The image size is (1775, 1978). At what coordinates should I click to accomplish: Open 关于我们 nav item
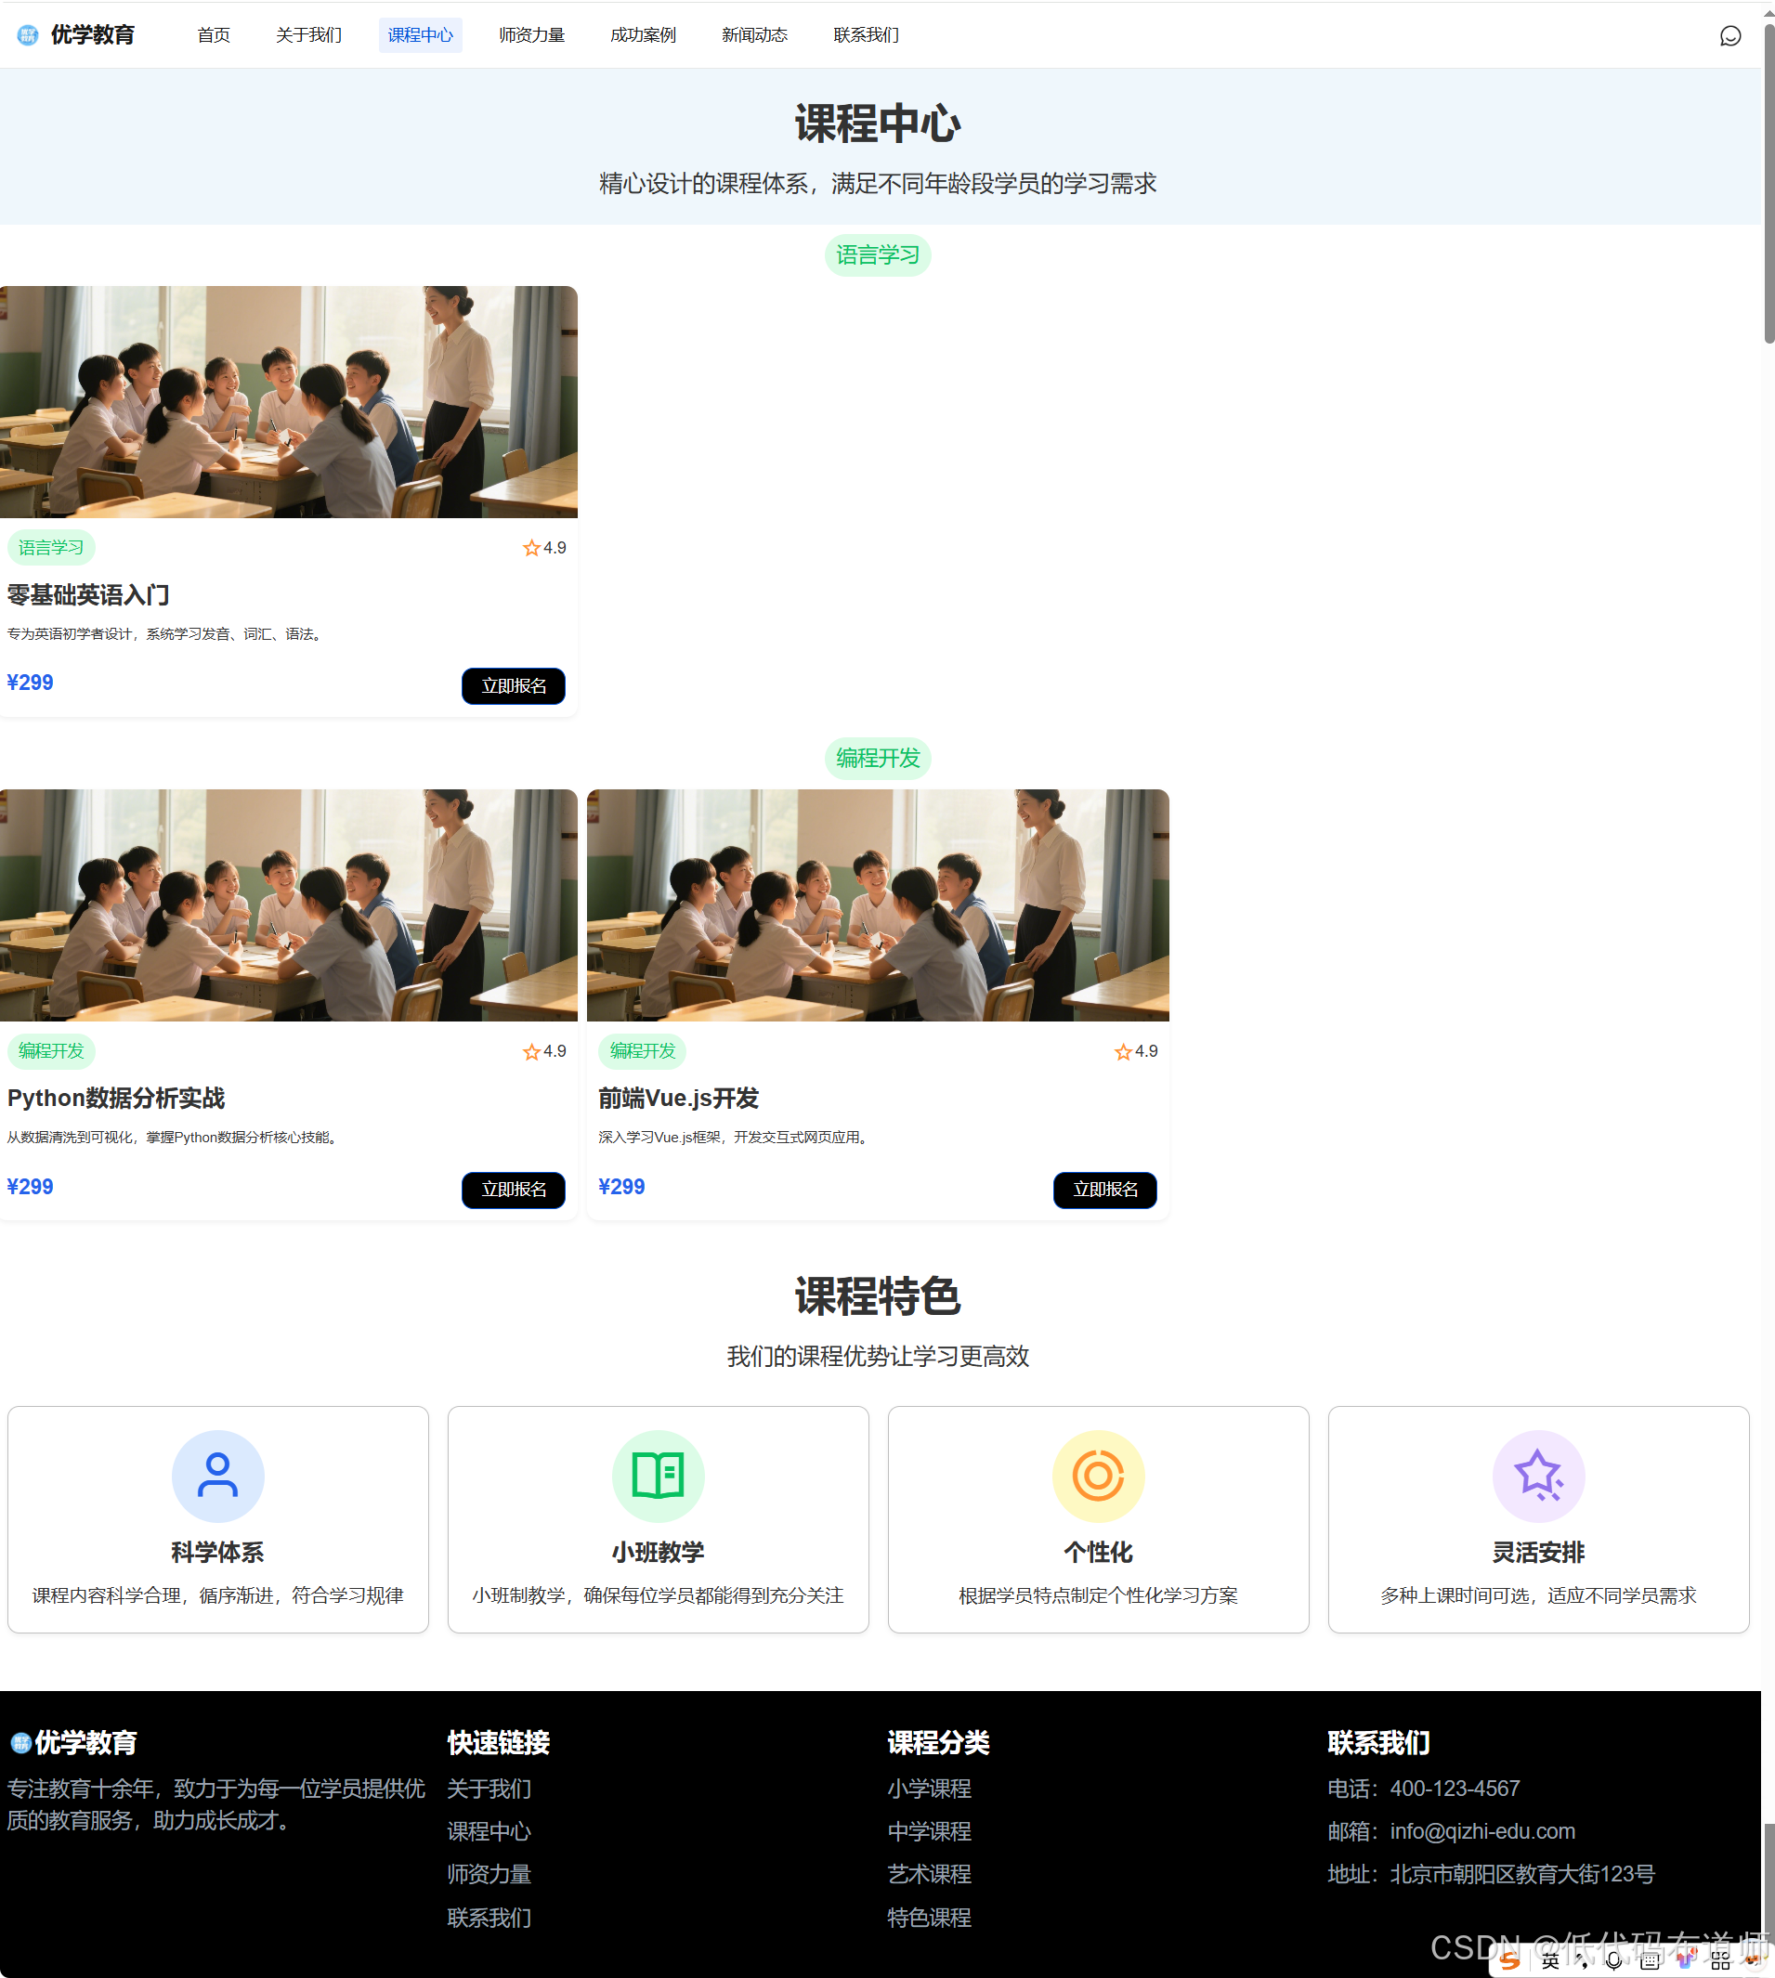click(308, 35)
